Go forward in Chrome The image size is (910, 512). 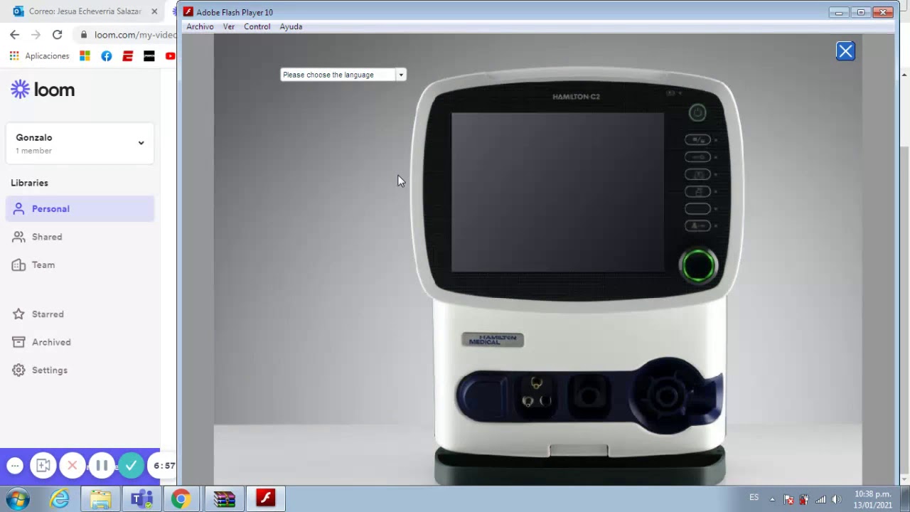pos(36,34)
